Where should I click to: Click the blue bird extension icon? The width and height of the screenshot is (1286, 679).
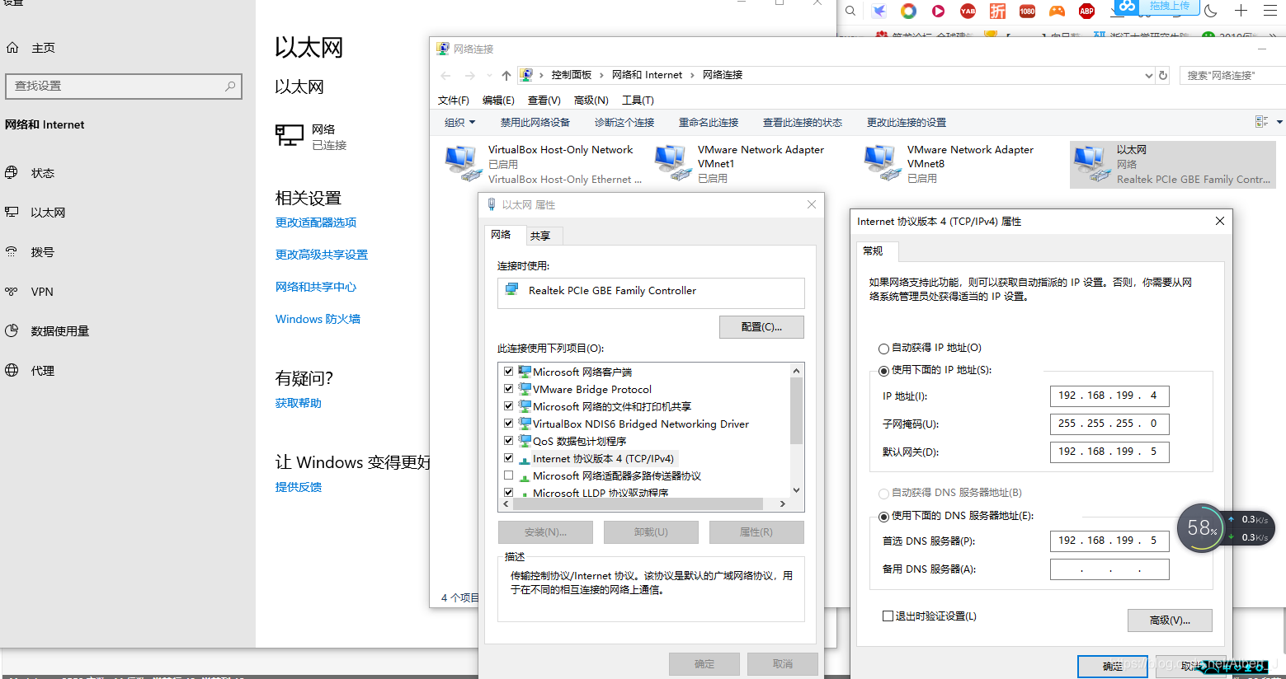[879, 11]
